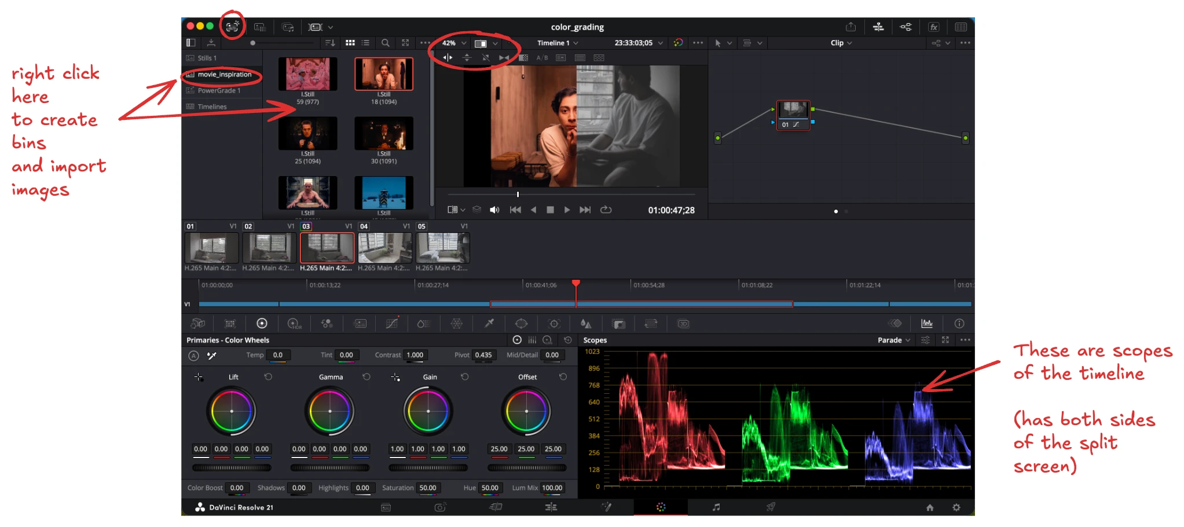Click the import stills icon in gallery
The image size is (1184, 527).
(x=211, y=43)
